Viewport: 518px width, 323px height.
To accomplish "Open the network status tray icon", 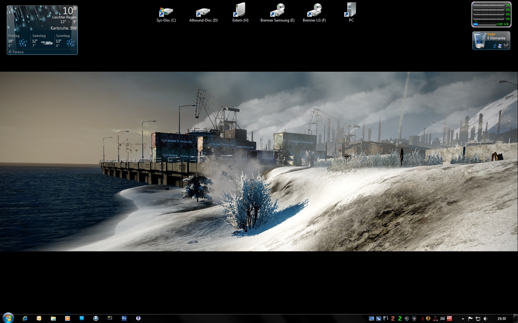I will tap(478, 319).
